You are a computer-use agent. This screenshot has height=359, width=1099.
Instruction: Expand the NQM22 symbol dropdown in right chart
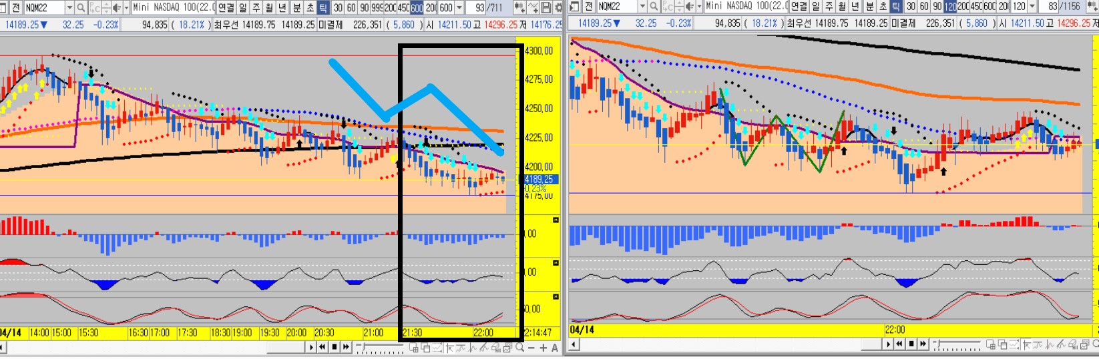(x=642, y=7)
